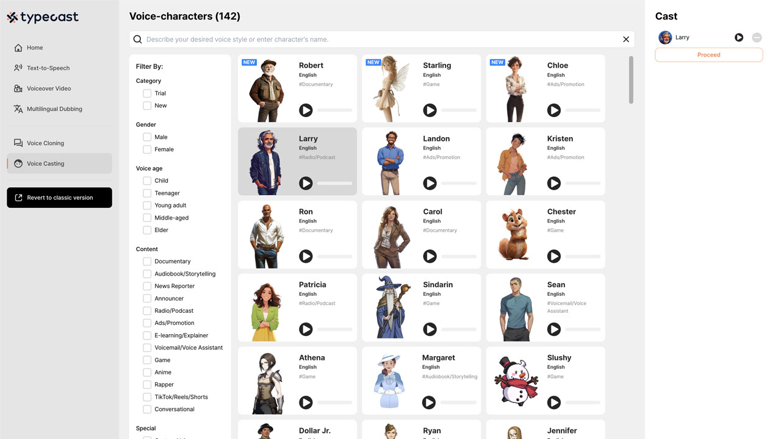Tick the Elder voice age checkbox
The width and height of the screenshot is (781, 439).
tap(147, 230)
